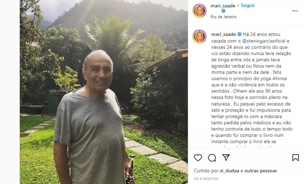Open comments with the speech bubble icon

(212, 158)
